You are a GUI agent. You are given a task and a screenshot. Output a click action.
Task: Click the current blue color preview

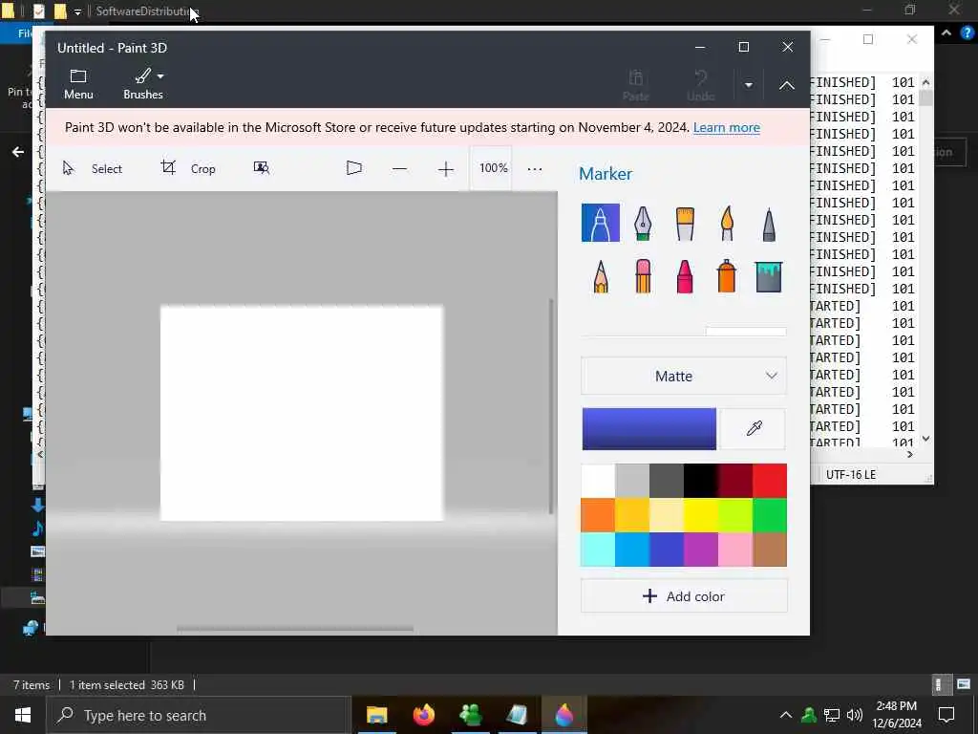click(x=648, y=429)
